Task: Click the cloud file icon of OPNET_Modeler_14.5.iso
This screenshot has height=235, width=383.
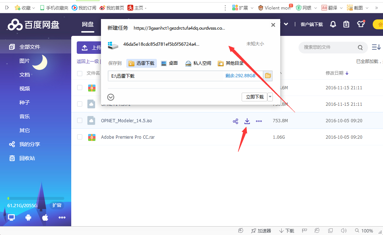Action: 91,120
